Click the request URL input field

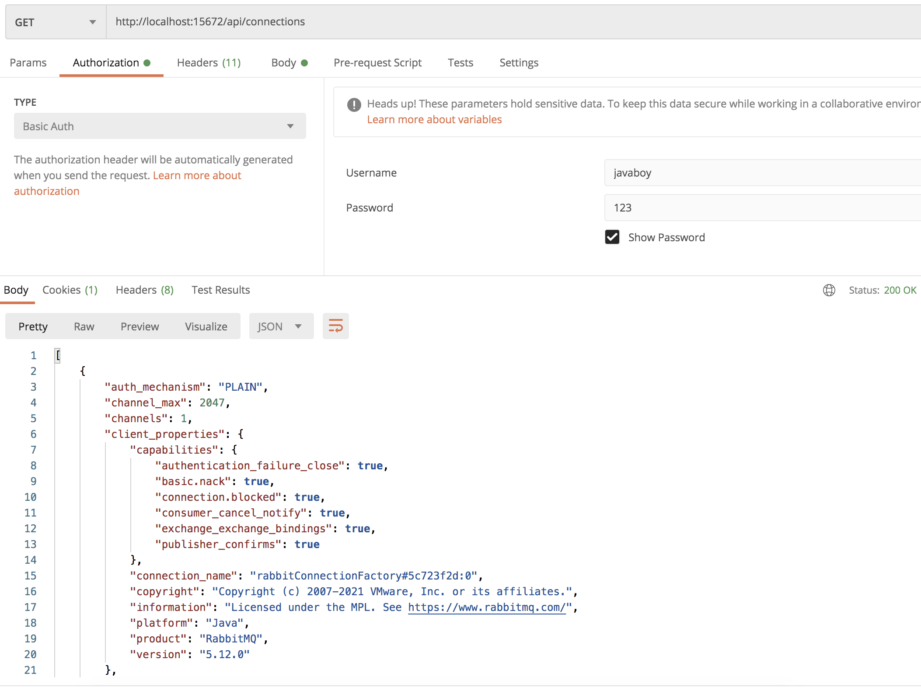512,22
